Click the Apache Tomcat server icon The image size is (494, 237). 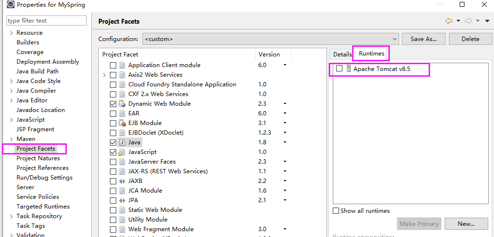tap(348, 69)
